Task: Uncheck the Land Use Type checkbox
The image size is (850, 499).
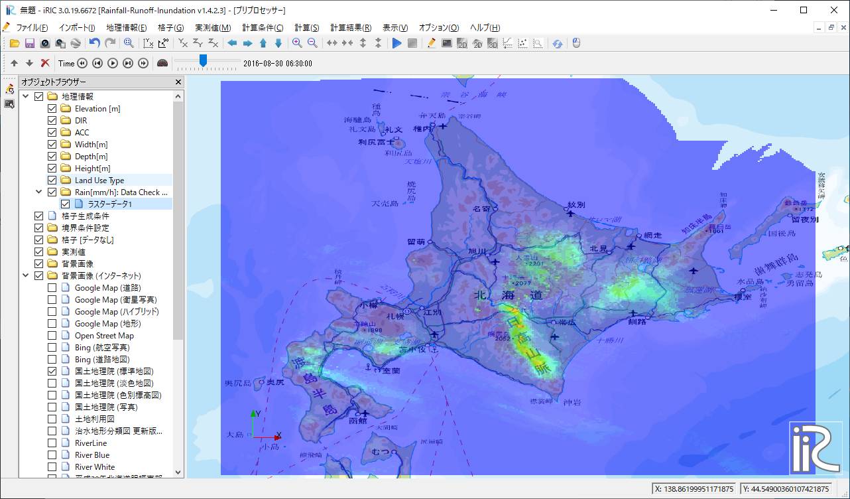Action: point(52,180)
